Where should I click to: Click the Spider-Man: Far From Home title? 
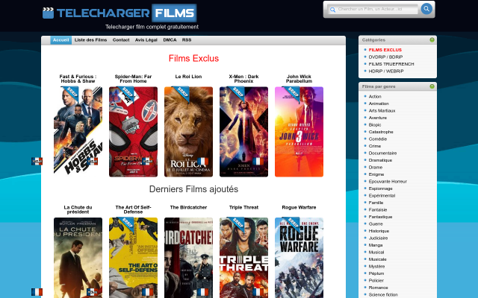[133, 79]
